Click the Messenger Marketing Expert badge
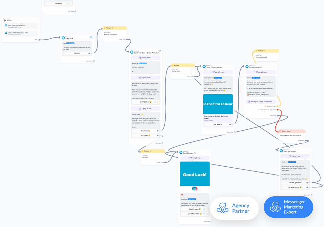The height and width of the screenshot is (227, 324). [288, 207]
